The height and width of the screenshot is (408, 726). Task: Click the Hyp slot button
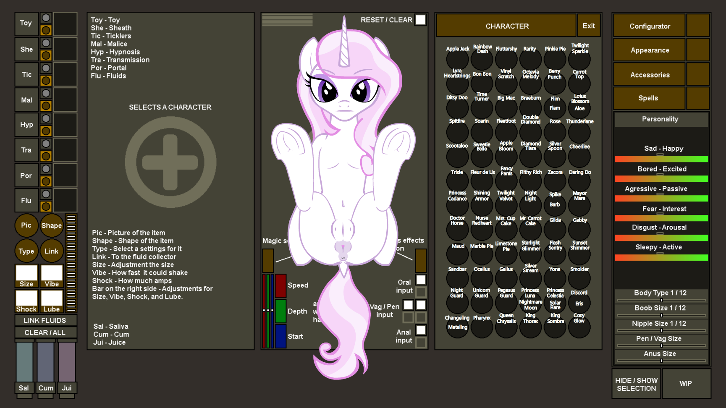point(26,125)
